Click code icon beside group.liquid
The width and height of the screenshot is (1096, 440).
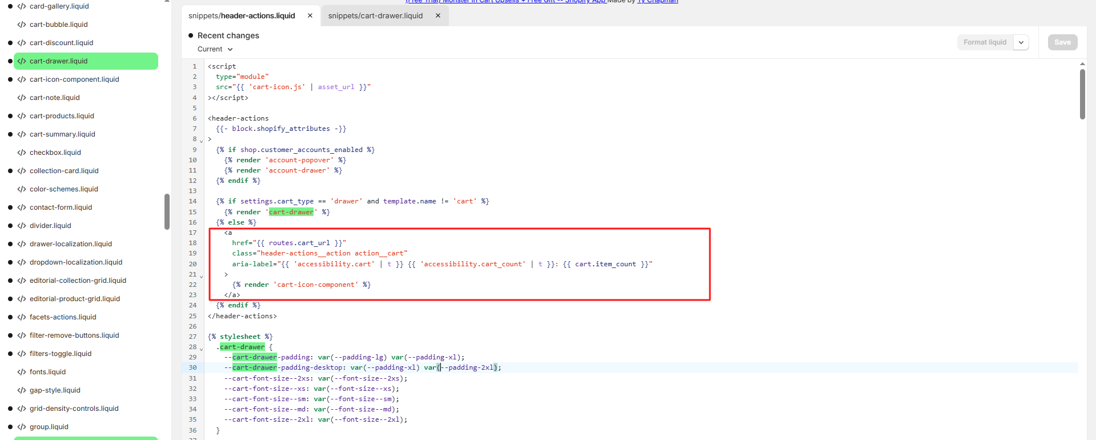(x=22, y=427)
